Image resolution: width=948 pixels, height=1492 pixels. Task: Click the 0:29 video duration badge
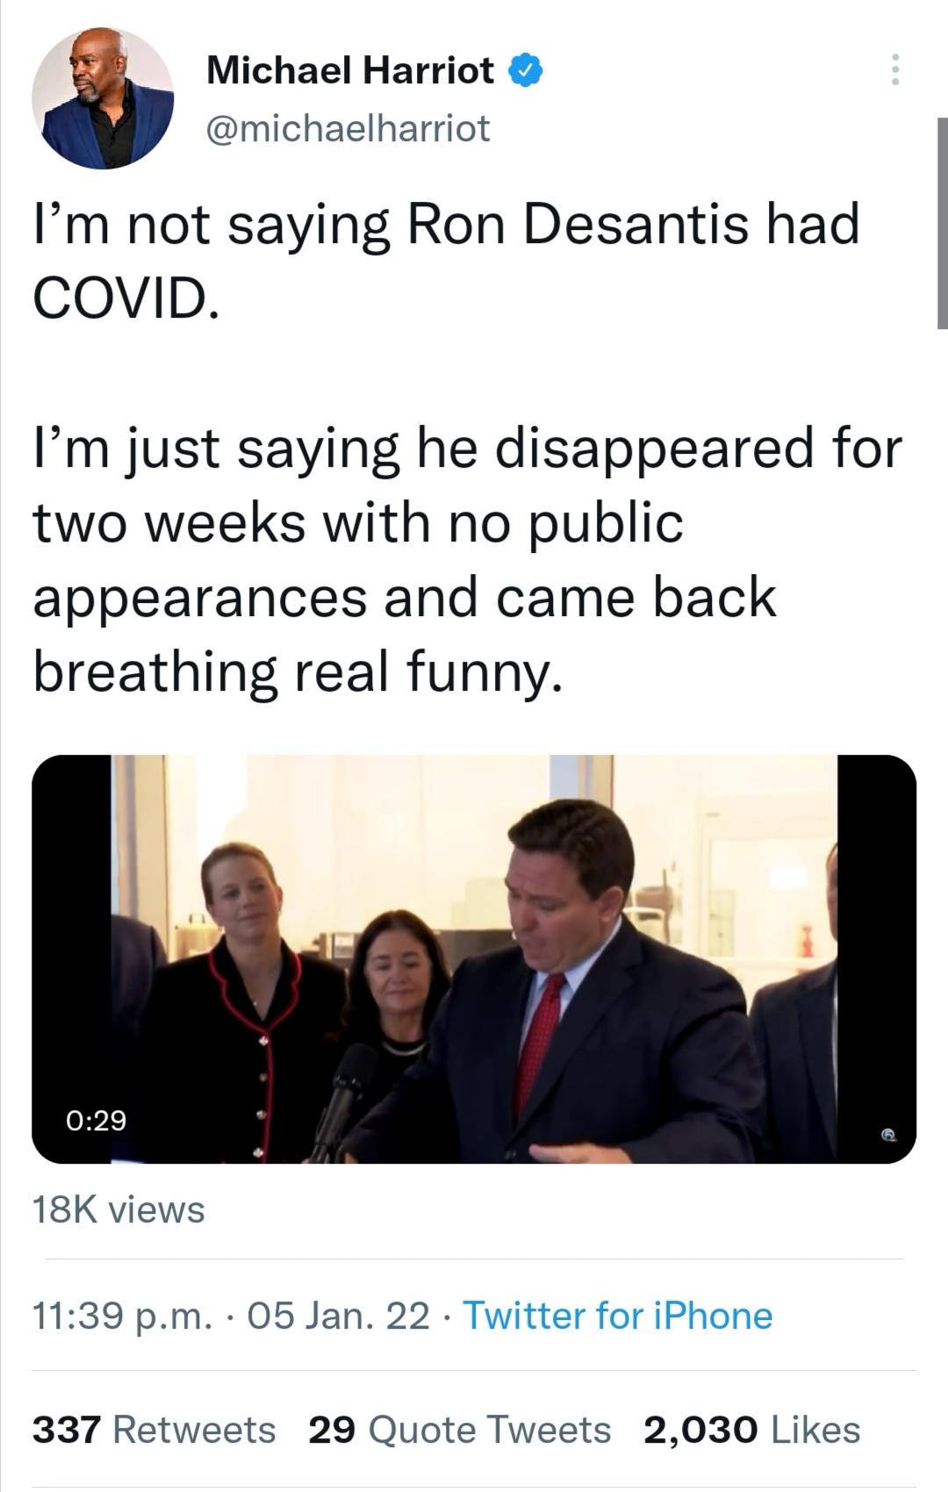(96, 1121)
